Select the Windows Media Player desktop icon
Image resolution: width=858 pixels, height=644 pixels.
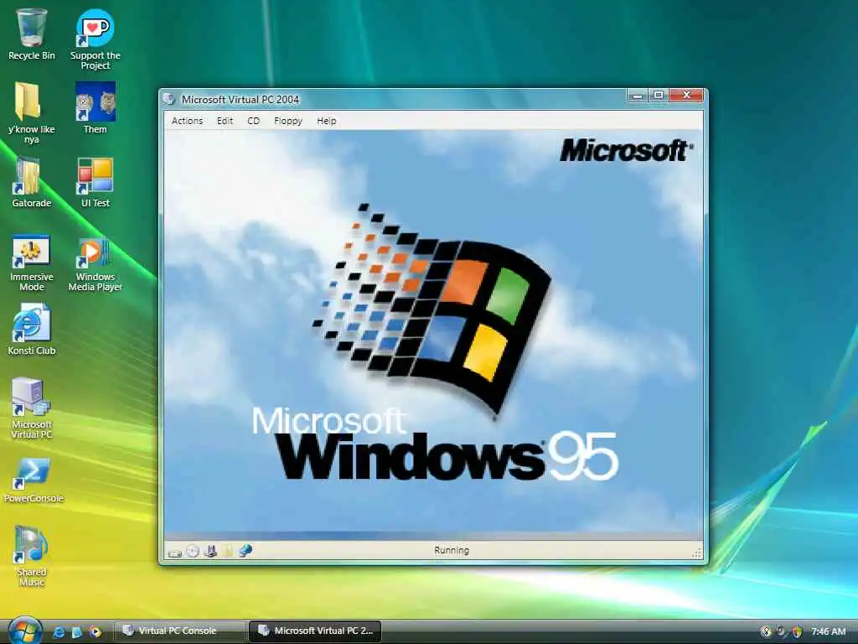click(x=96, y=262)
